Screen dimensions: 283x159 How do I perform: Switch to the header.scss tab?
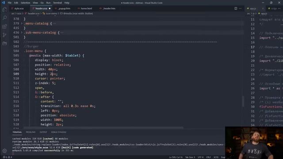[x=41, y=8]
